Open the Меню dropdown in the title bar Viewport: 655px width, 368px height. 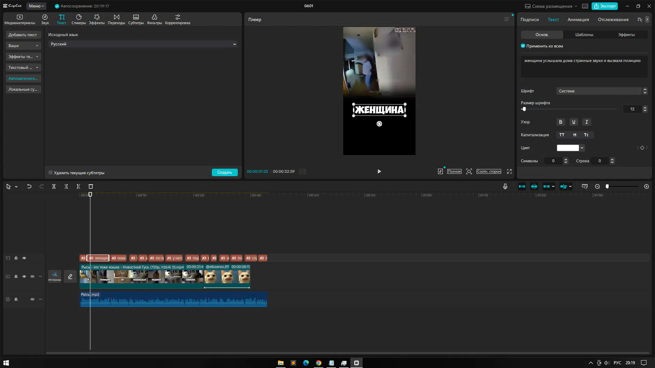coord(36,6)
